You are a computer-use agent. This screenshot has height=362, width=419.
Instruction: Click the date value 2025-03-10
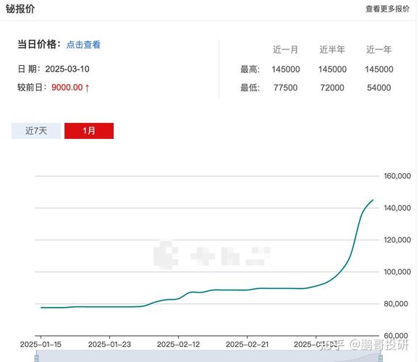(x=67, y=69)
